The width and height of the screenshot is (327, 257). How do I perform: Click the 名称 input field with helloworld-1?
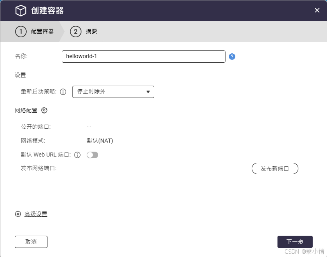pyautogui.click(x=143, y=57)
